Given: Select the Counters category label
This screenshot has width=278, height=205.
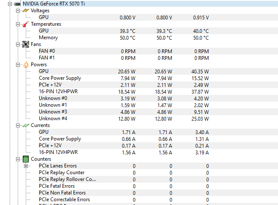Looking at the screenshot, I should pyautogui.click(x=41, y=159).
